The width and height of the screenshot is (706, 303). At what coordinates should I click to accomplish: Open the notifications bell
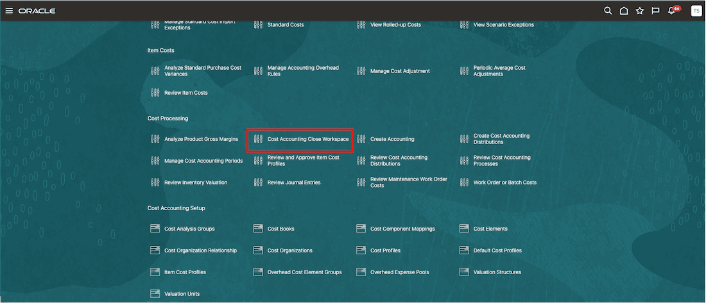[x=672, y=11]
